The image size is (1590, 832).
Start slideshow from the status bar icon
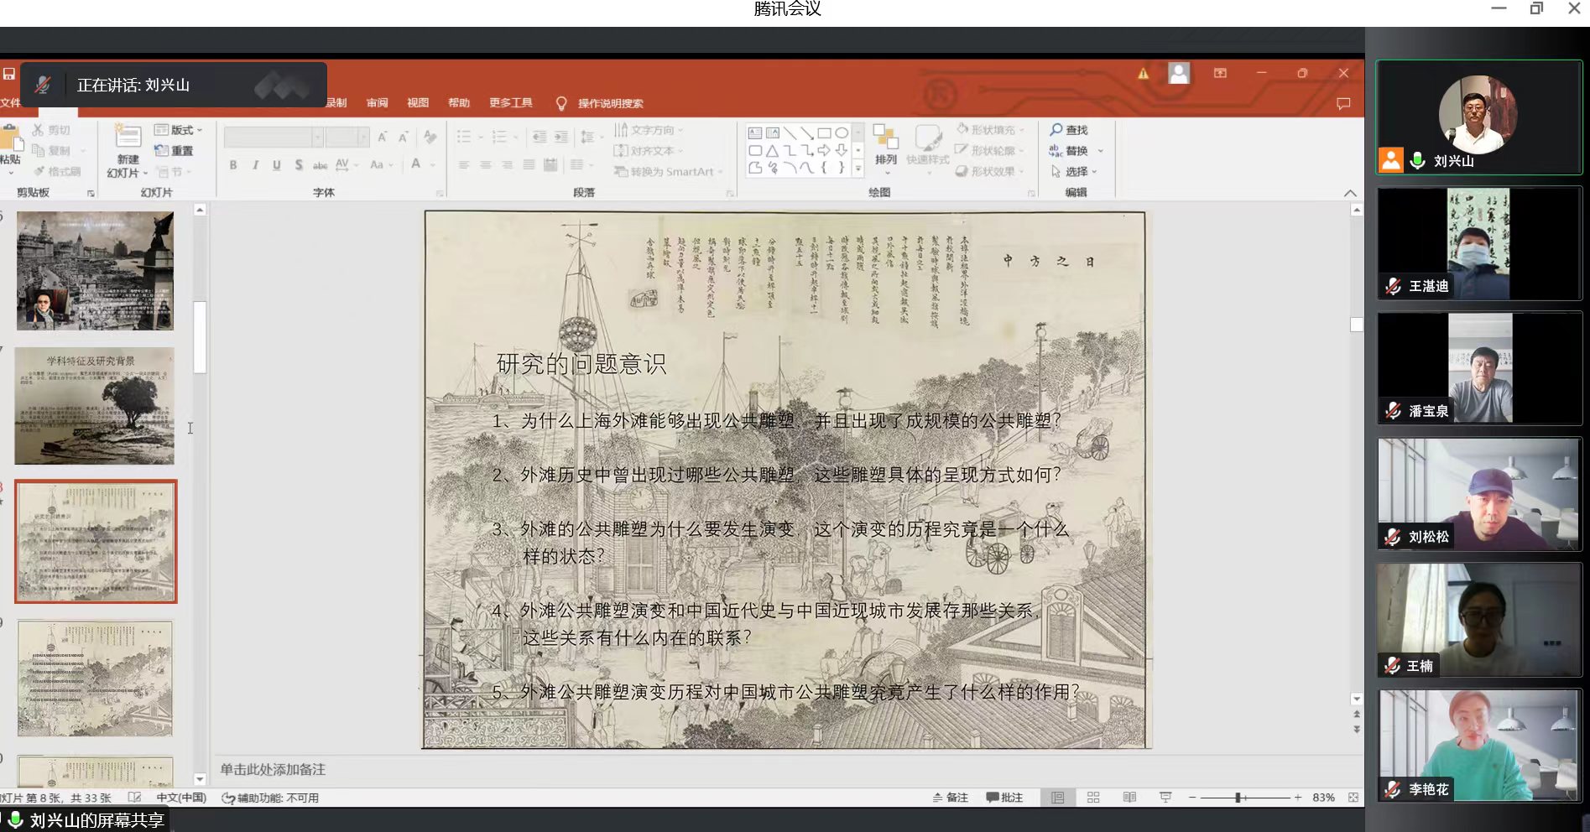[1165, 798]
